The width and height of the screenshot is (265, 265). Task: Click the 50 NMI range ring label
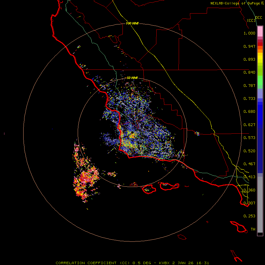coord(132,78)
